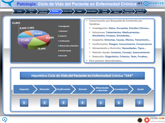
Task: Open the Brand Equity step
Action: [105, 11]
